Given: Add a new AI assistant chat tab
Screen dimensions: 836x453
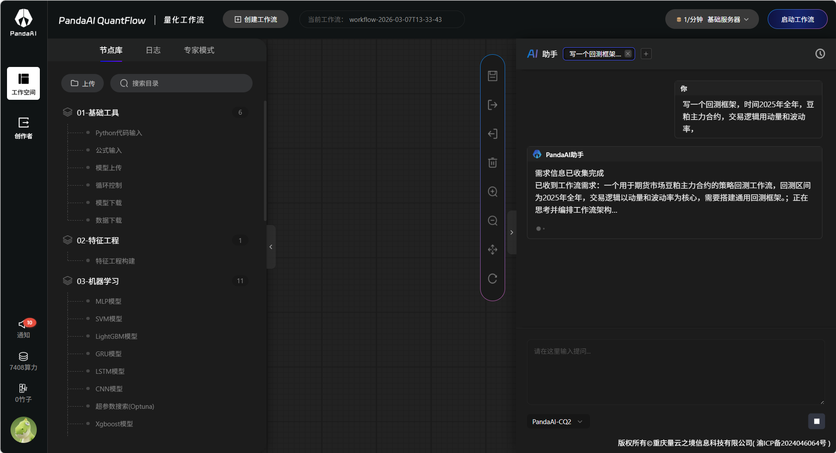Looking at the screenshot, I should 646,53.
